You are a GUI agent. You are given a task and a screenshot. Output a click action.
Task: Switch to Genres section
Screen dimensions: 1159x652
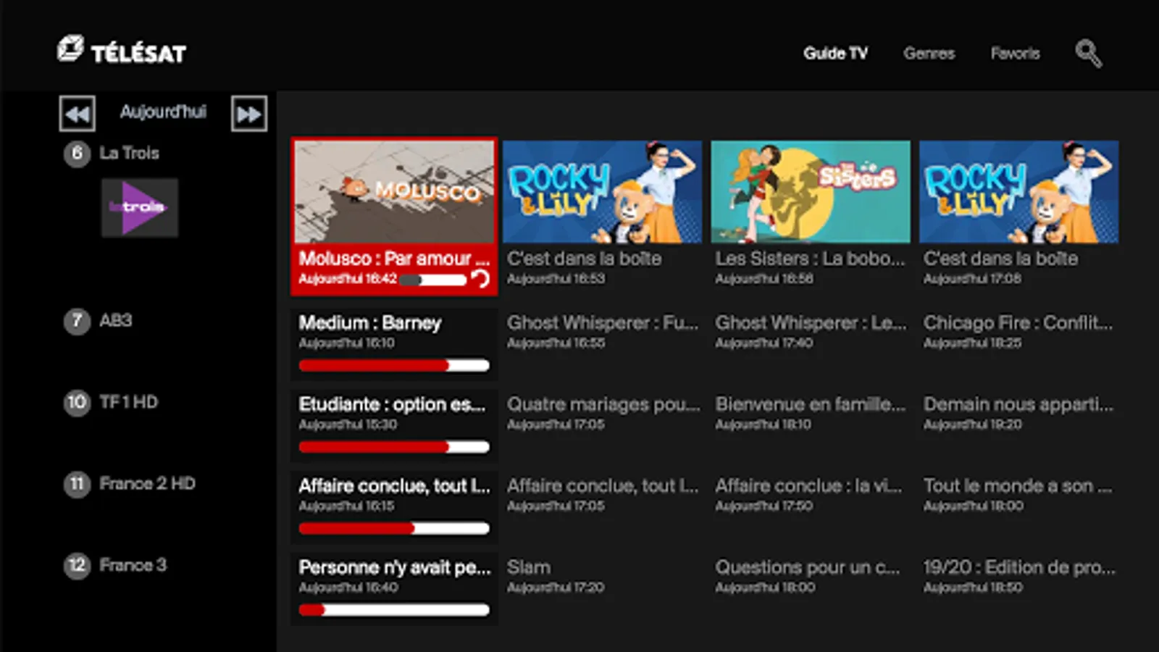tap(929, 53)
